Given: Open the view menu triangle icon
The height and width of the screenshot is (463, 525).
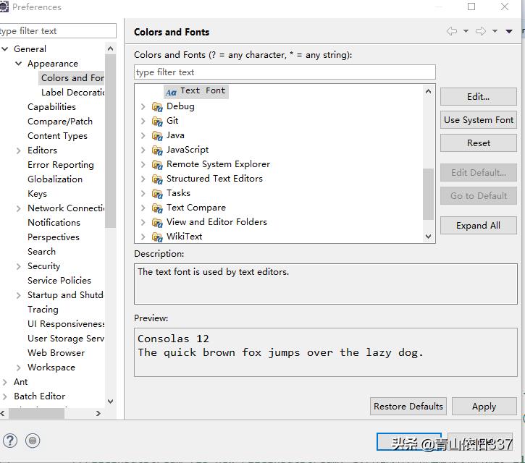Looking at the screenshot, I should [x=509, y=32].
